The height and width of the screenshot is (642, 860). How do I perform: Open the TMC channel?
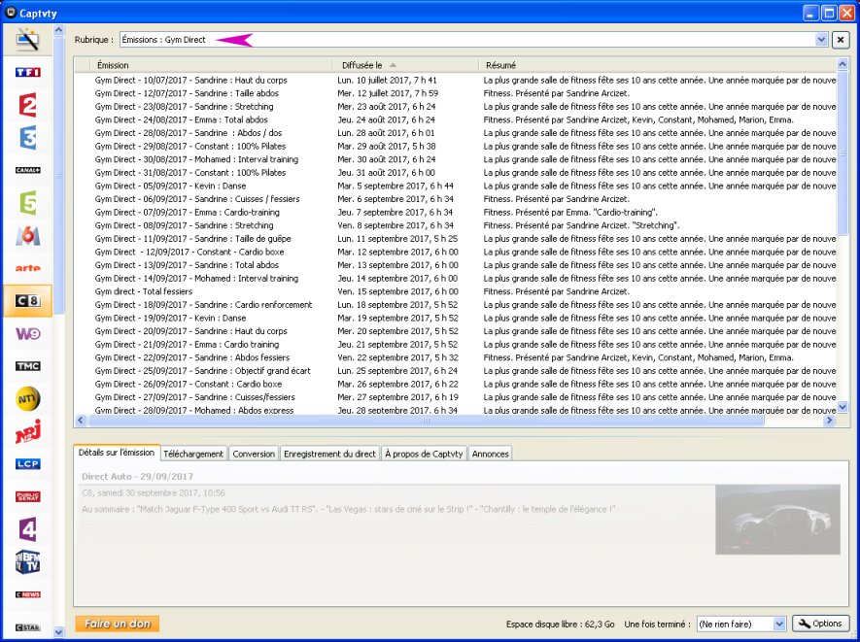tap(27, 366)
